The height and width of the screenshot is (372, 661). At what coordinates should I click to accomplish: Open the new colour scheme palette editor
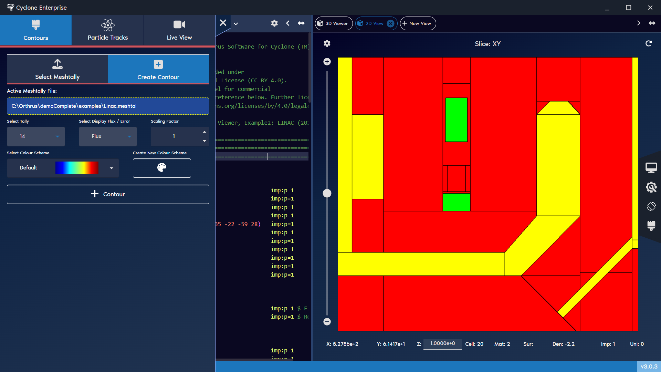162,168
